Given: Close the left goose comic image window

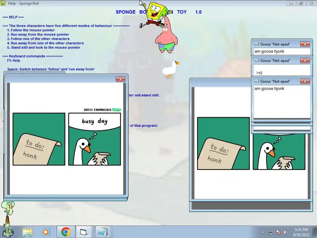Looking at the screenshot, I should coord(120,79).
